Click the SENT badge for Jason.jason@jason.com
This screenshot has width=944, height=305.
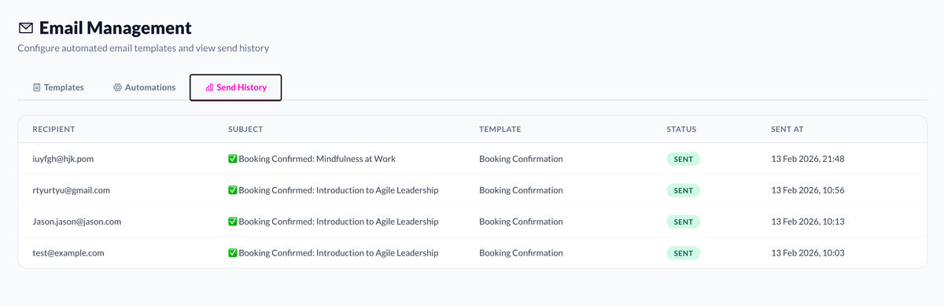(x=683, y=222)
